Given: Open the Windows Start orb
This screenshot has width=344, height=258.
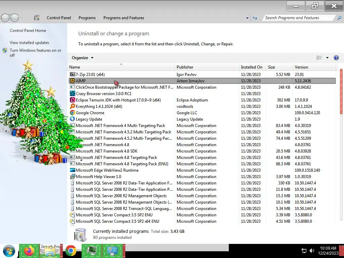Looking at the screenshot, I should coord(9,251).
